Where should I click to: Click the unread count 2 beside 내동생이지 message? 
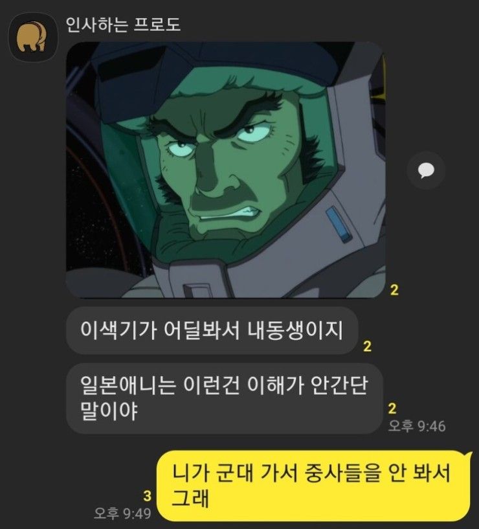368,346
